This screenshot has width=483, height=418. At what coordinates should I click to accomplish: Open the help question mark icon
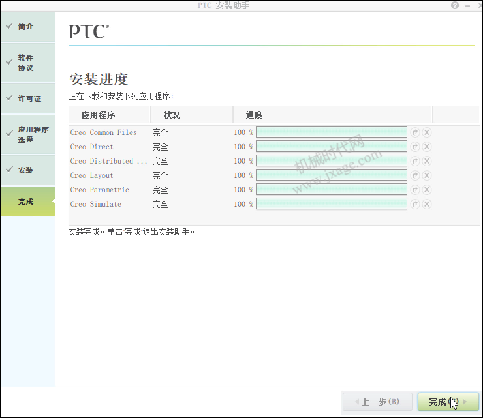(x=455, y=5)
